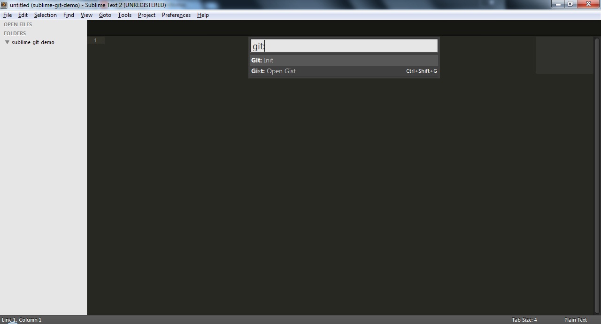The height and width of the screenshot is (324, 601).
Task: Click the Plain Text syntax selector
Action: pyautogui.click(x=576, y=320)
